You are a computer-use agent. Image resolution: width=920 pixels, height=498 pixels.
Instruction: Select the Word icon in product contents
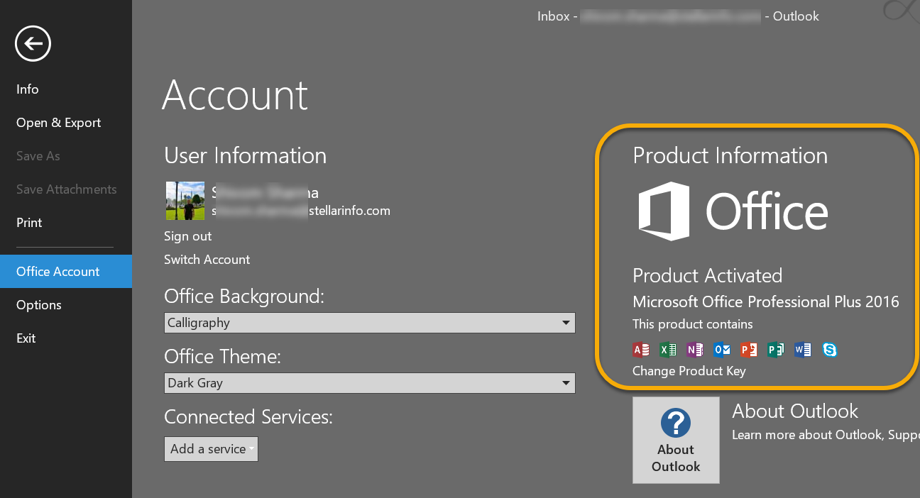tap(803, 349)
